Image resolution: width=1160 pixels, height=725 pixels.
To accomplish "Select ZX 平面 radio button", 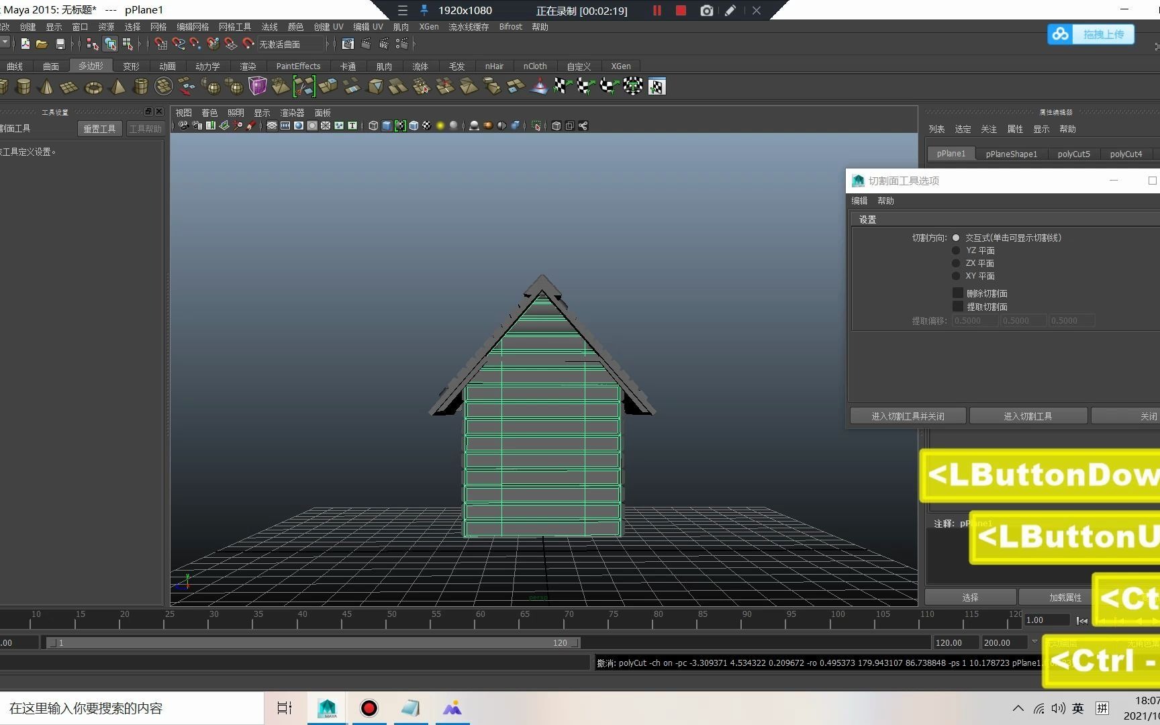I will click(x=956, y=263).
